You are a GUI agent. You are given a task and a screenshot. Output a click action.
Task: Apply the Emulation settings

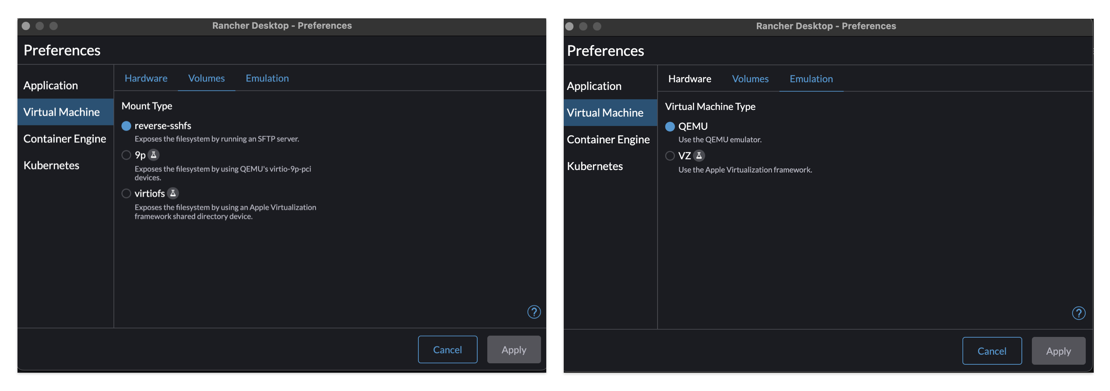[x=1058, y=351]
